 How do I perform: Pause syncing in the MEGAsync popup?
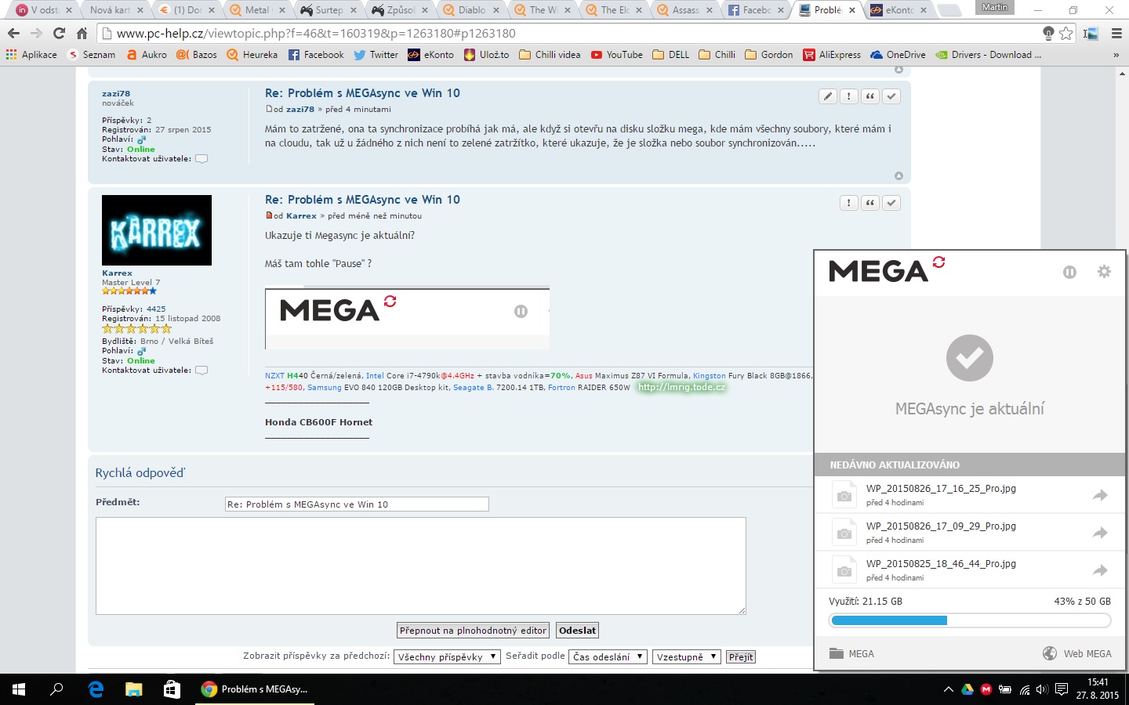[1069, 272]
